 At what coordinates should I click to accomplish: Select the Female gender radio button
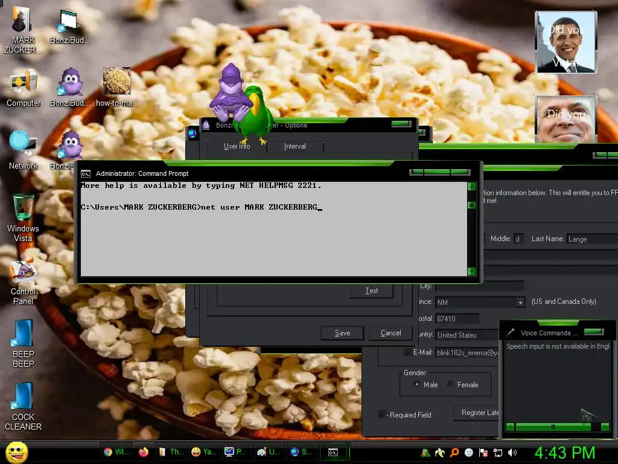pyautogui.click(x=450, y=384)
